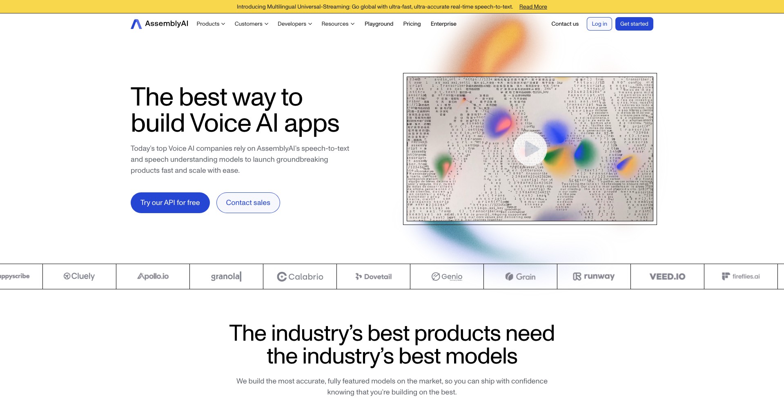Screen dimensions: 784x412
Task: Open the runway logo tile
Action: tap(594, 276)
